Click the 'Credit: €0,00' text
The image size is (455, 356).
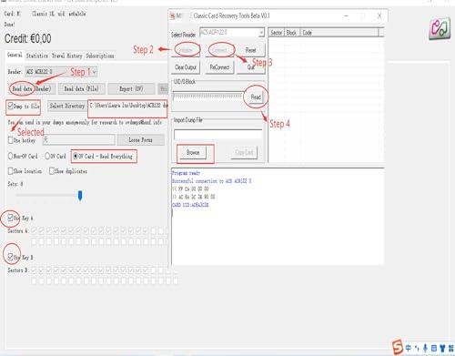(x=27, y=38)
